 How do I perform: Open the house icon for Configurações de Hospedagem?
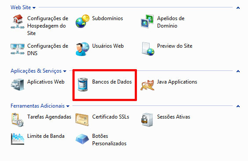click(18, 21)
